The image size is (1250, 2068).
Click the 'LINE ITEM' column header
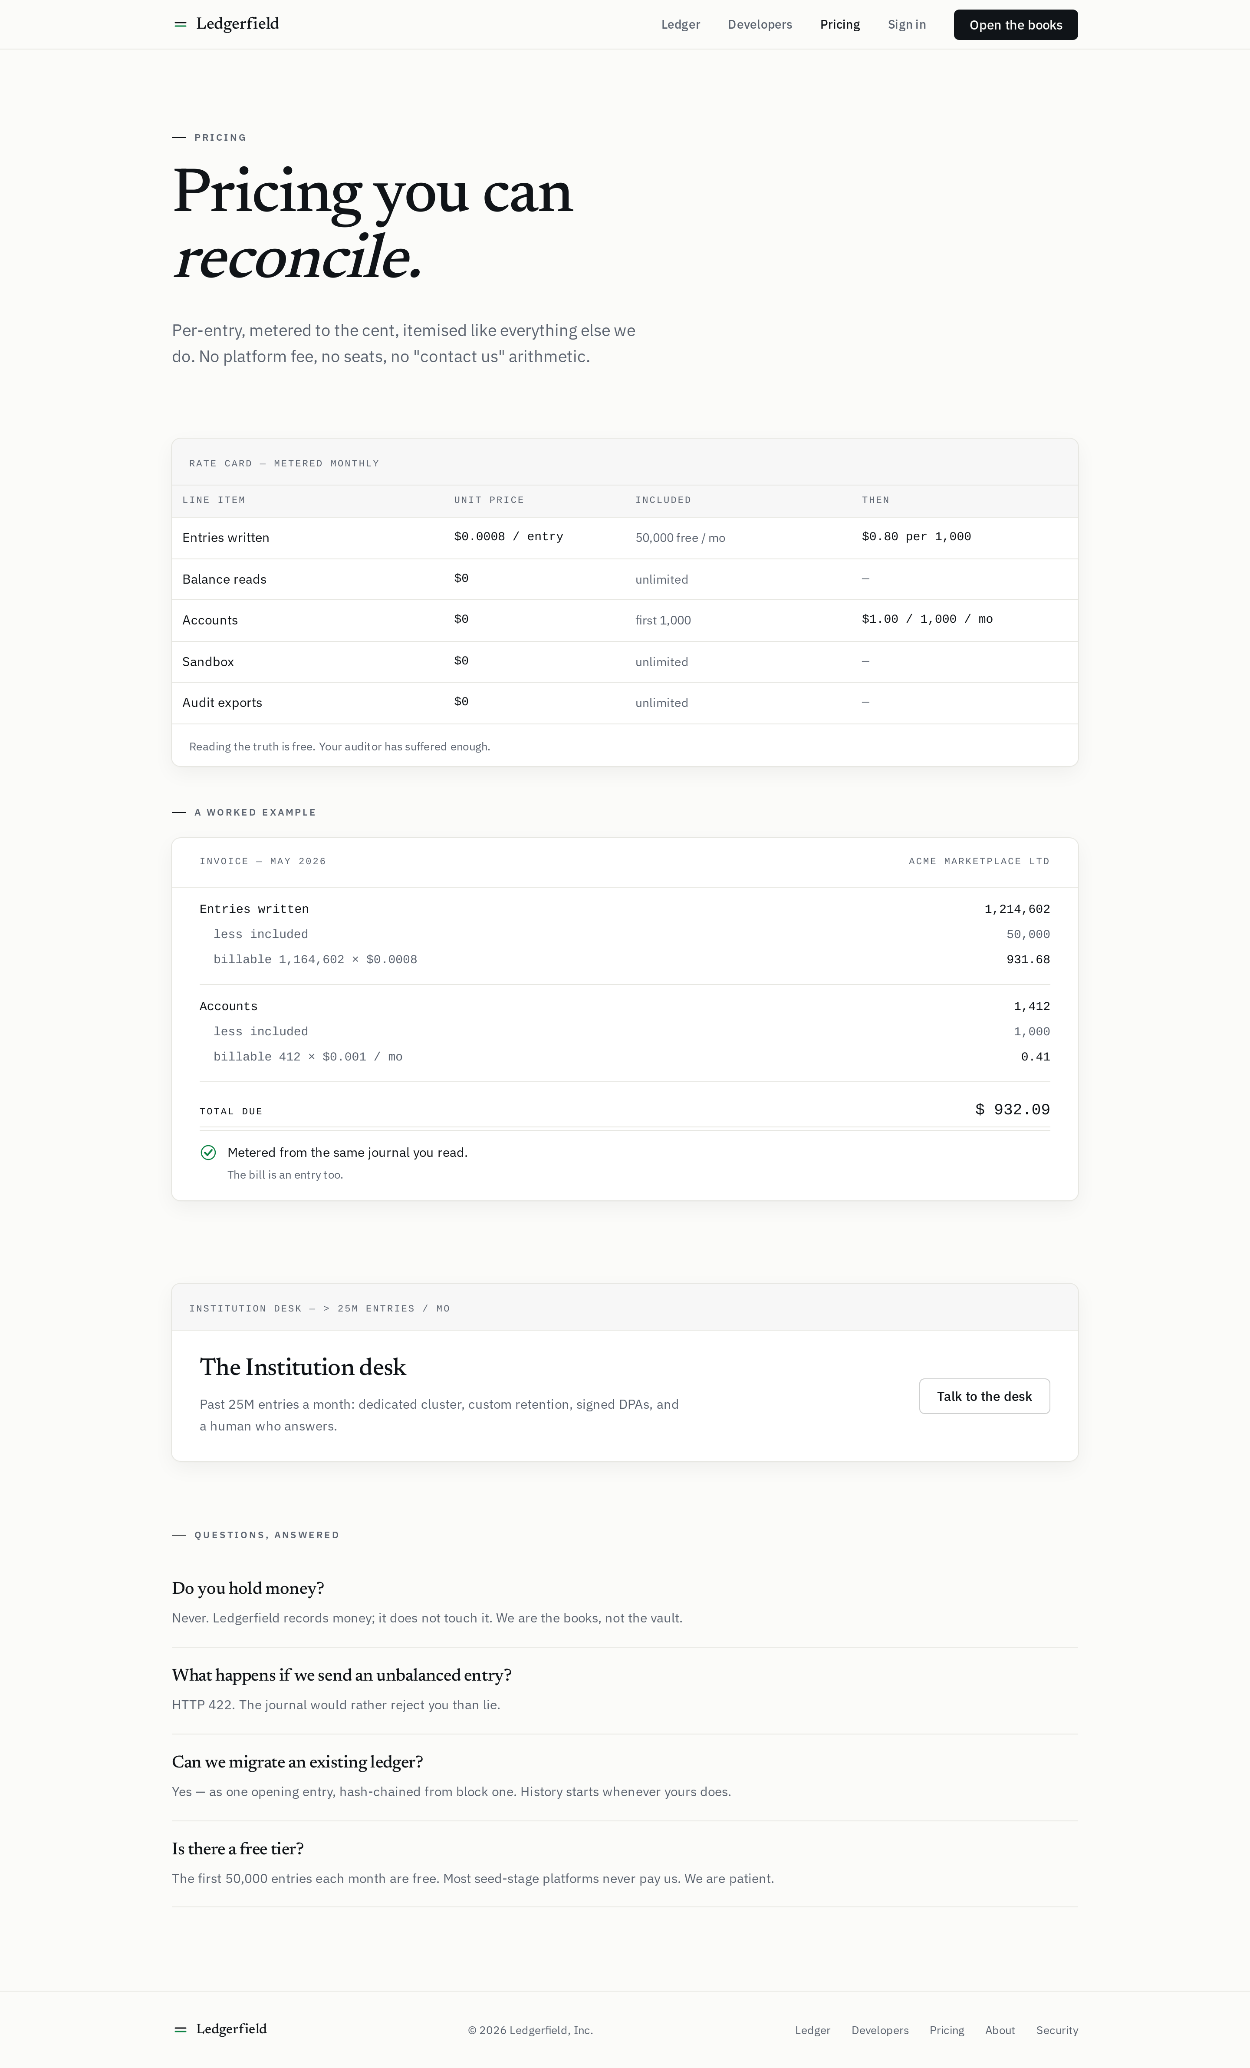pyautogui.click(x=214, y=500)
